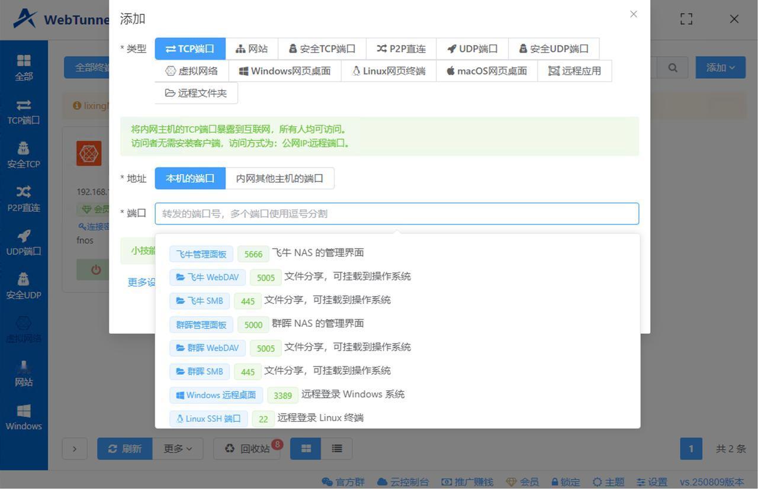Screen dimensions: 758x489
Task: Open 设置 in the status bar
Action: [652, 482]
